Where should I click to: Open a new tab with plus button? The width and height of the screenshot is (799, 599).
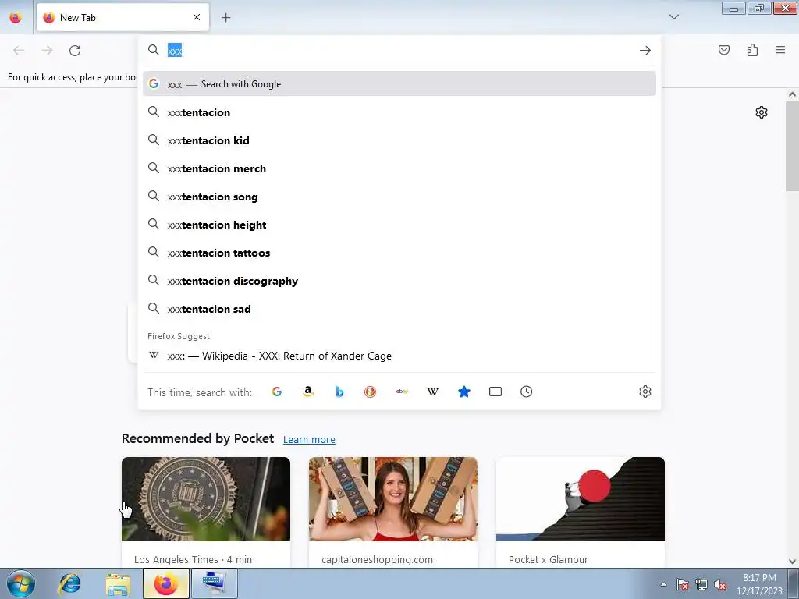[225, 18]
